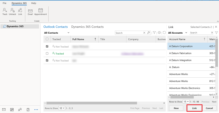219x113 pixels.
Task: Refresh the Outlook contacts list
Action: pos(164,33)
